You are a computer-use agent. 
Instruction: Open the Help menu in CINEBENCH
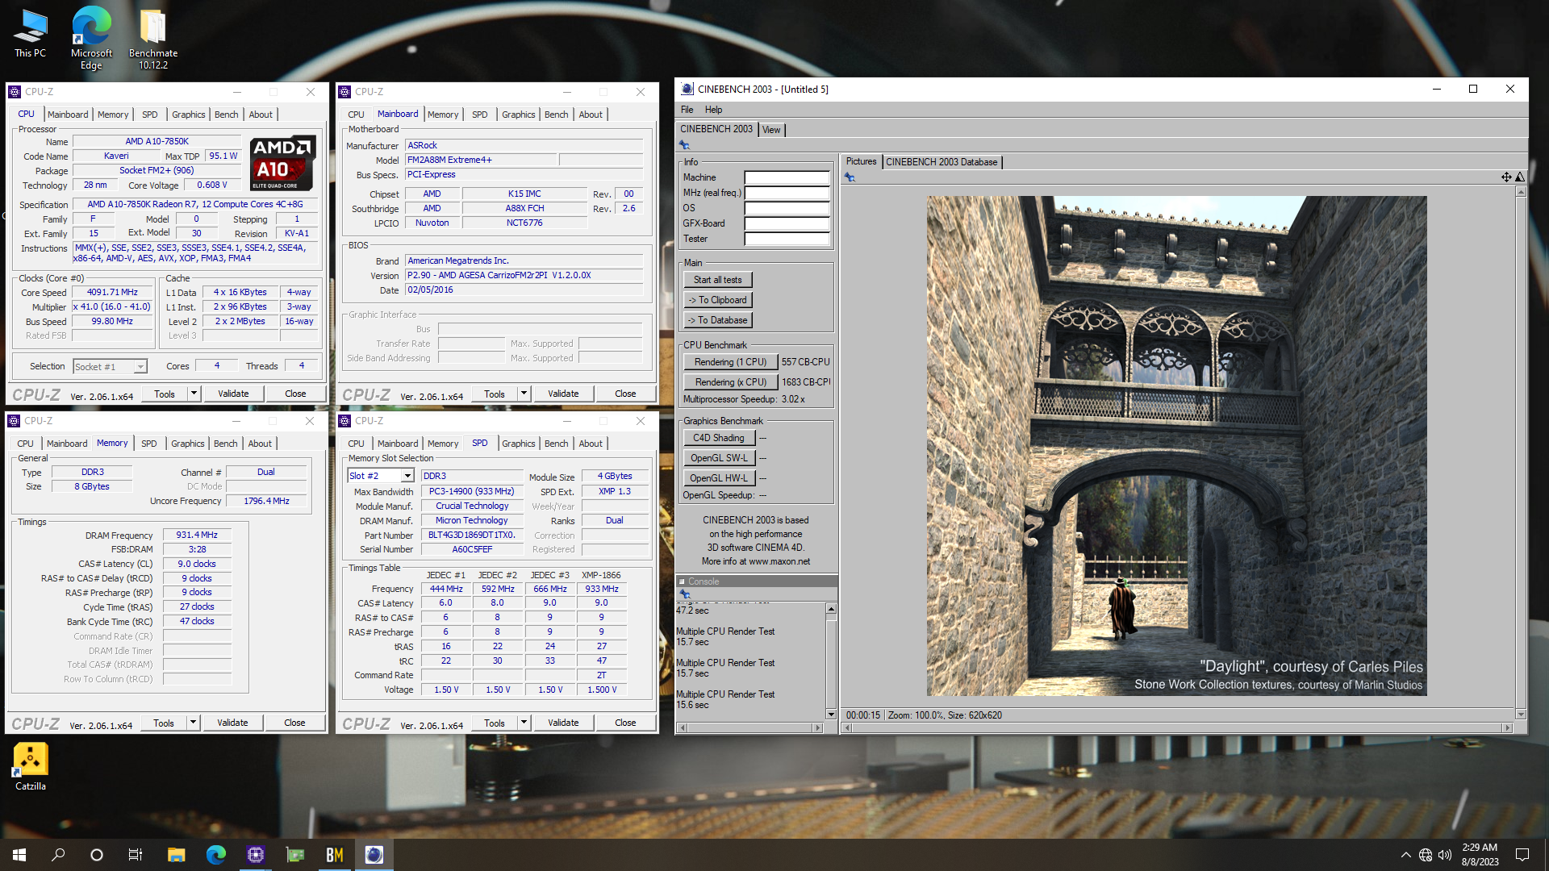(713, 110)
